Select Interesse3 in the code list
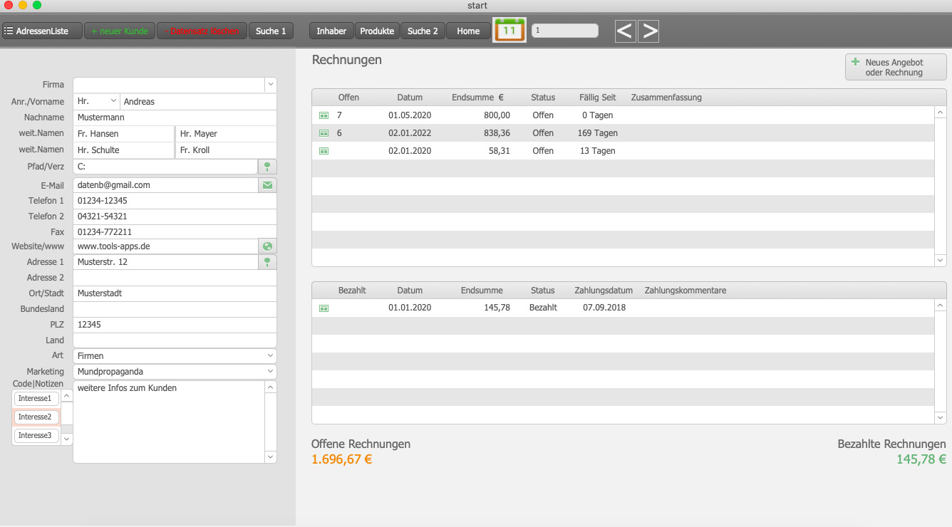This screenshot has height=527, width=952. pos(36,435)
